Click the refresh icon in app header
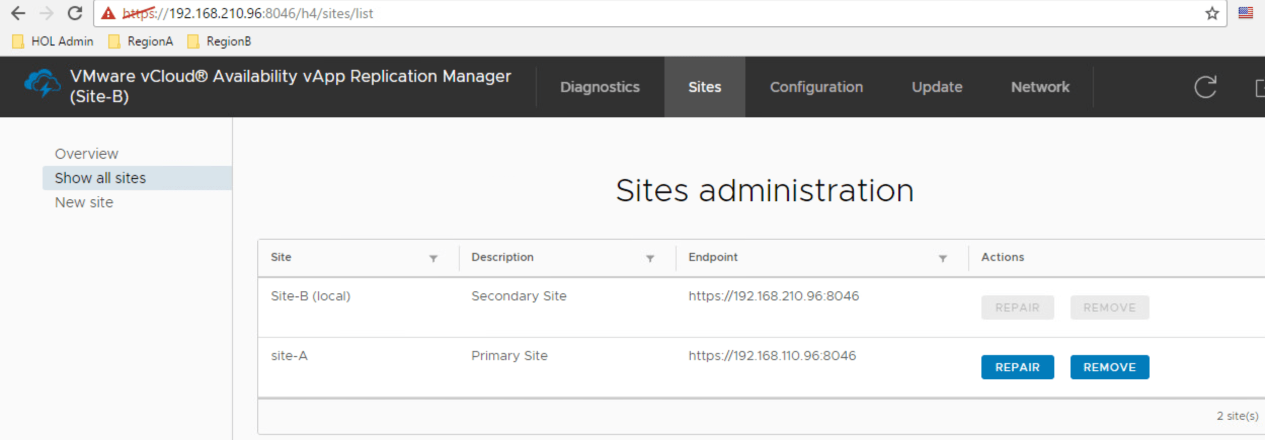 click(x=1205, y=87)
